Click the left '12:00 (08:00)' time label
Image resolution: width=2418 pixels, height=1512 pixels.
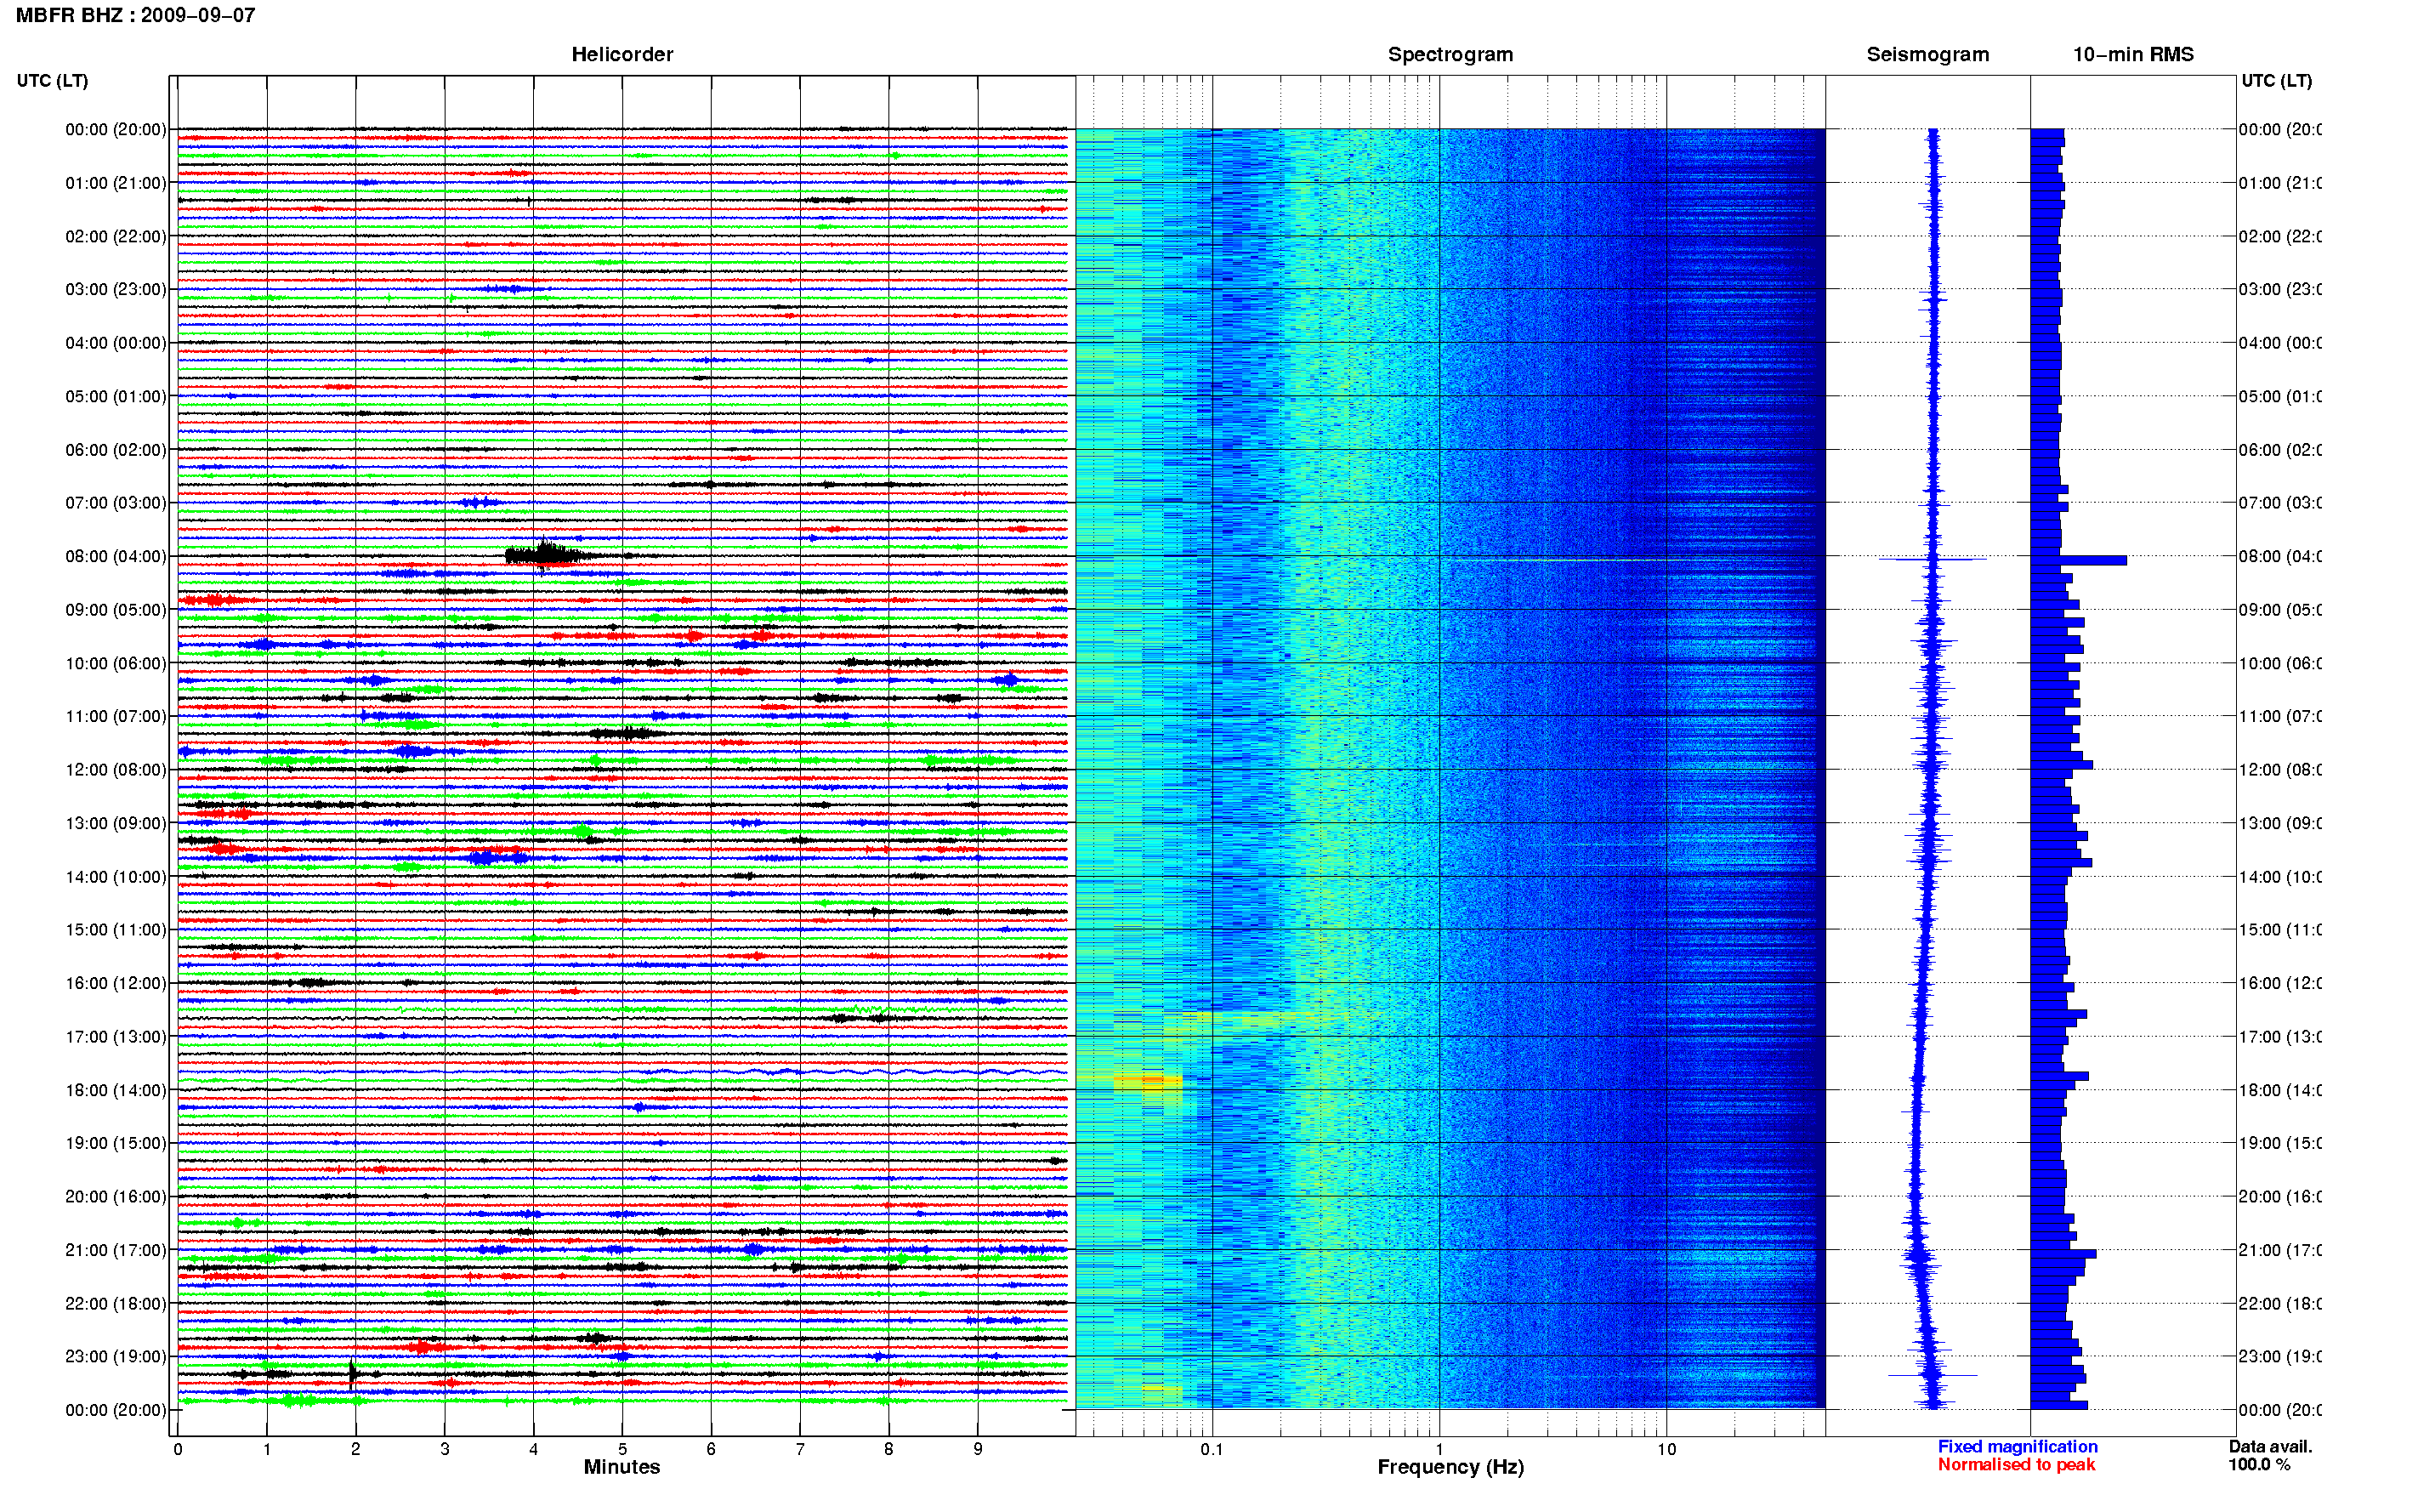pos(115,770)
